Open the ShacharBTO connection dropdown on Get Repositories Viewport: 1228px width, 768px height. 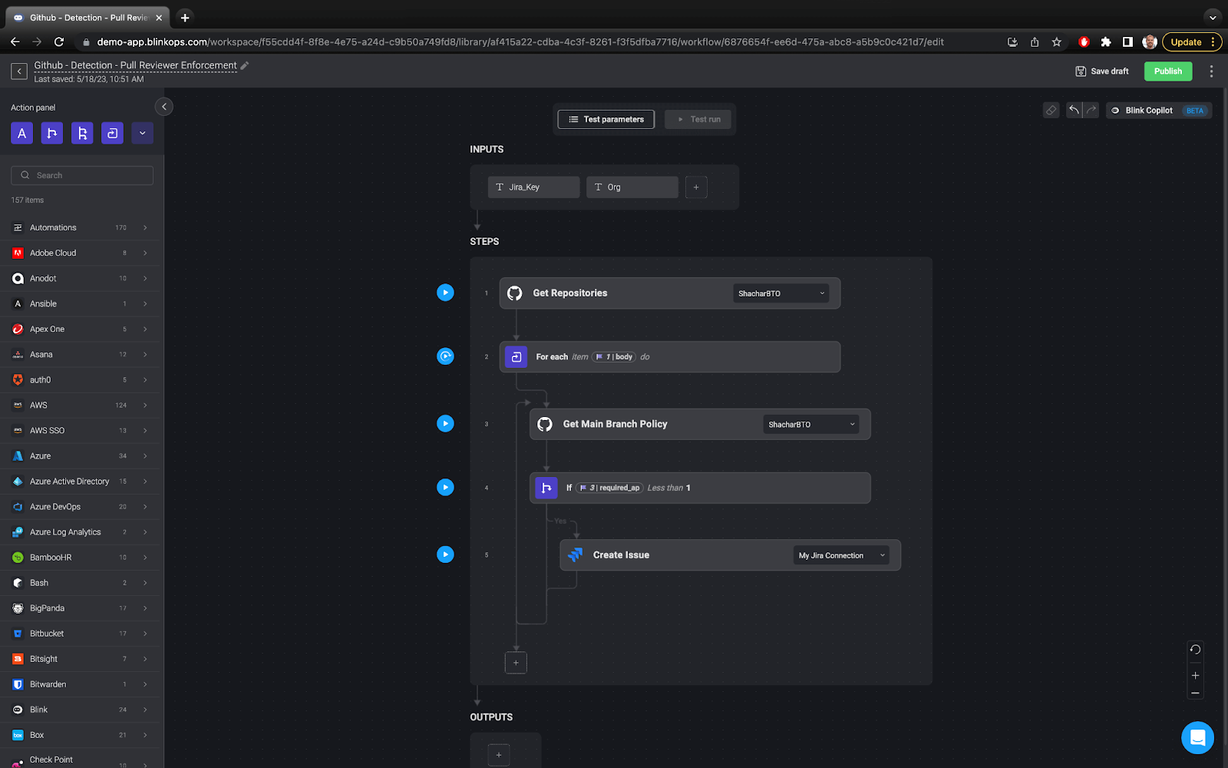(x=781, y=293)
